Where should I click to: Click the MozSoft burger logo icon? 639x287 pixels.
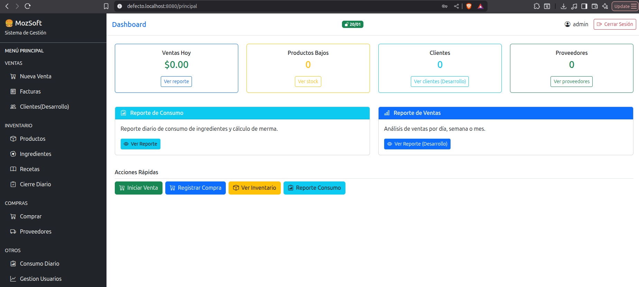9,23
